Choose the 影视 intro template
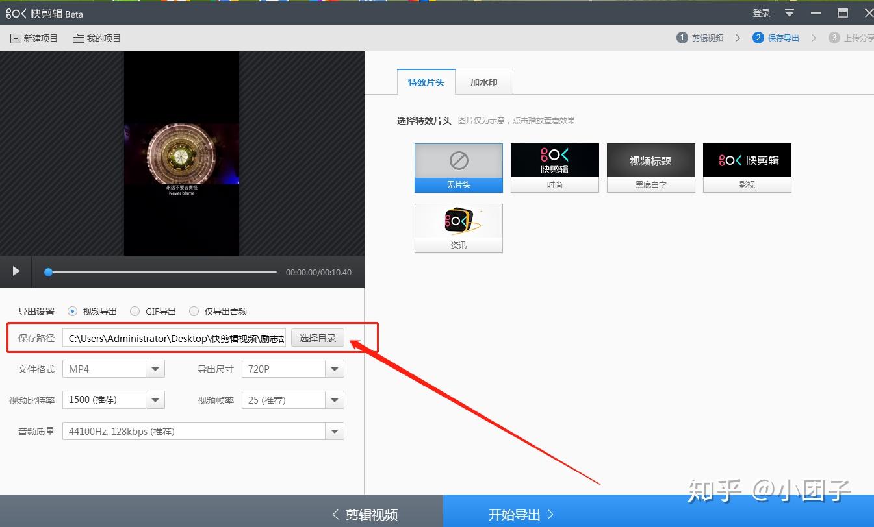 coord(747,167)
